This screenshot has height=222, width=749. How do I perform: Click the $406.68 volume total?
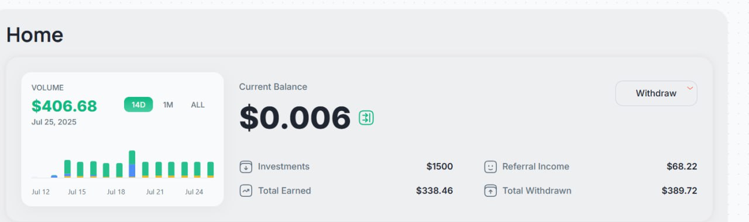pos(64,106)
